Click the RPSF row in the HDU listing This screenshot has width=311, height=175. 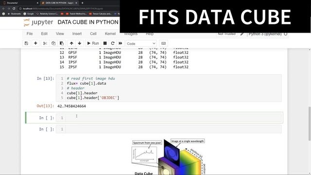pyautogui.click(x=124, y=57)
